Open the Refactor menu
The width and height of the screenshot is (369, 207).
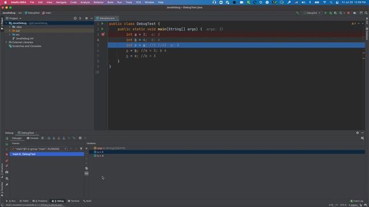(99, 2)
